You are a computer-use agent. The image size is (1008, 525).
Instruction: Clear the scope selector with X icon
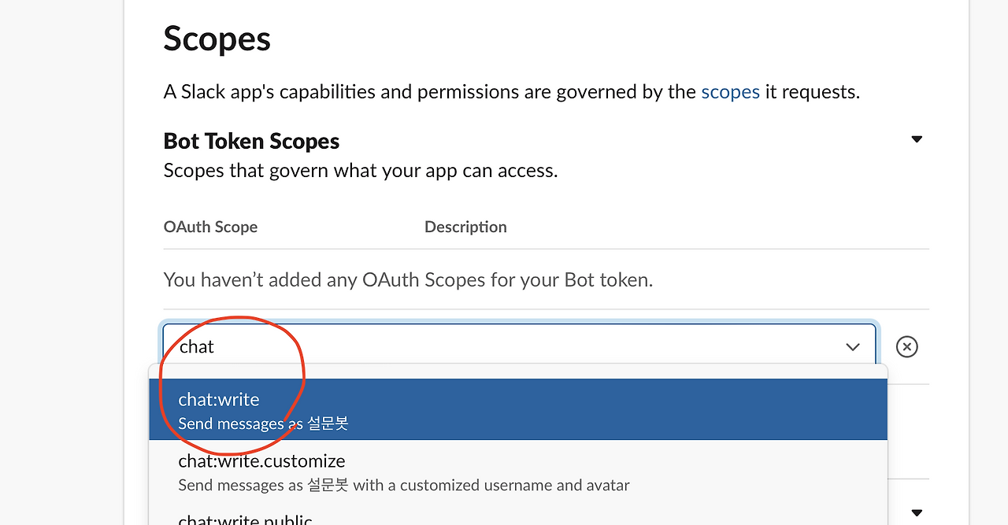[x=907, y=346]
